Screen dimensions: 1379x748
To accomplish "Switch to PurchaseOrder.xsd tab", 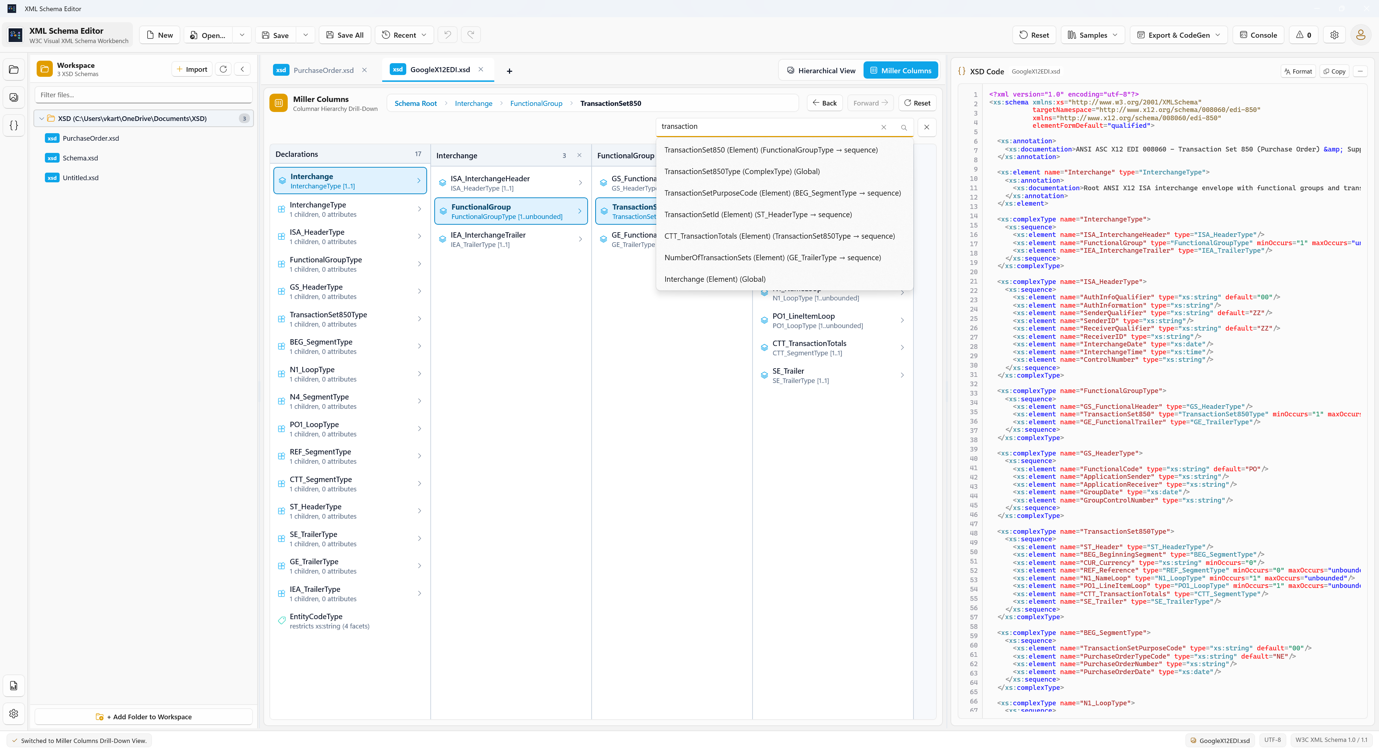I will point(323,70).
